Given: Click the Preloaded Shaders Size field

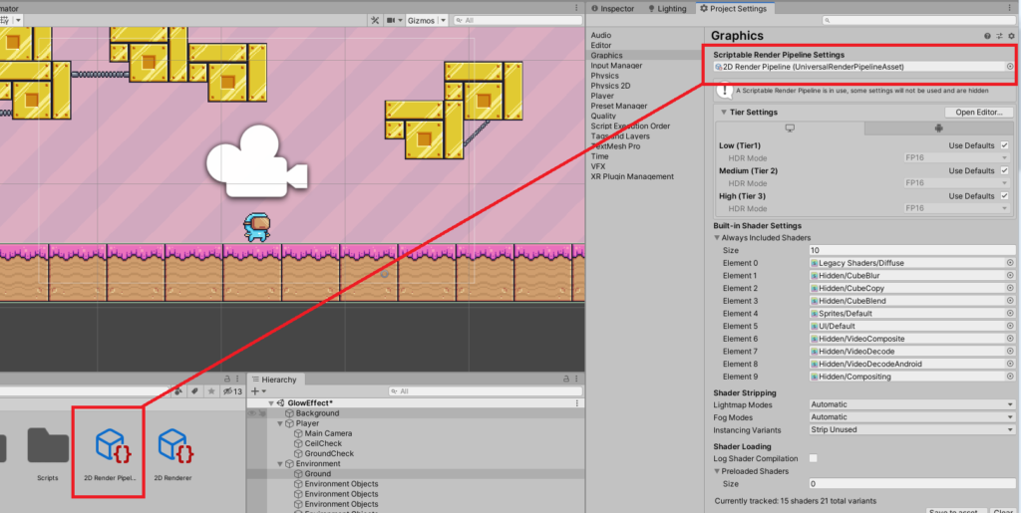Looking at the screenshot, I should 912,484.
